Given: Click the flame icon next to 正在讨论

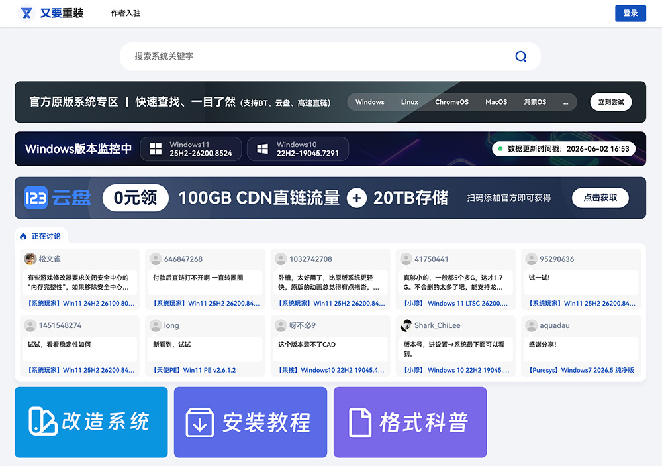Looking at the screenshot, I should (23, 237).
